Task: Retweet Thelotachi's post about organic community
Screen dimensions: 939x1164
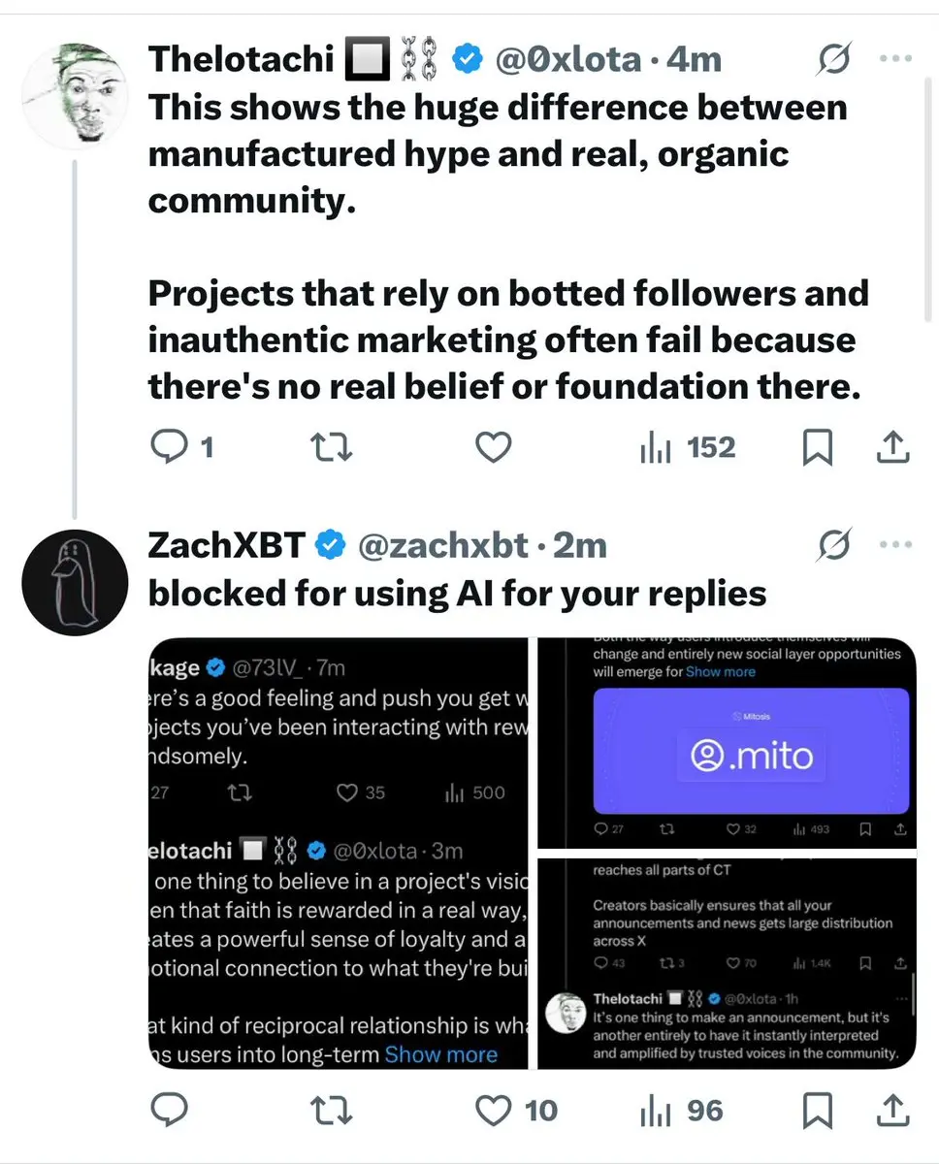Action: pos(331,447)
